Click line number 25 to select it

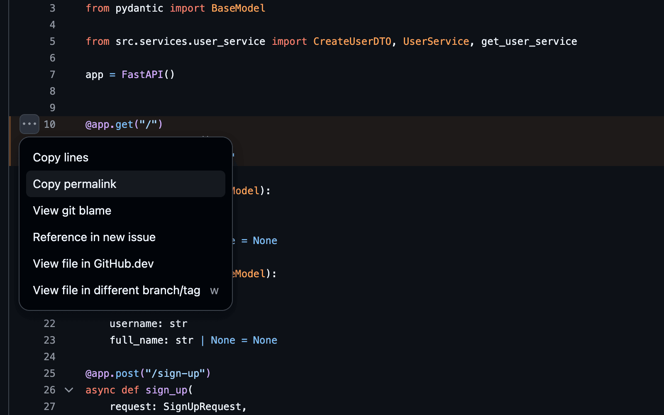point(49,373)
